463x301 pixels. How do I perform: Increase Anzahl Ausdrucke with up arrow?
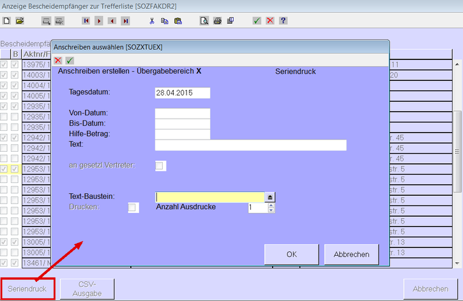pyautogui.click(x=271, y=205)
